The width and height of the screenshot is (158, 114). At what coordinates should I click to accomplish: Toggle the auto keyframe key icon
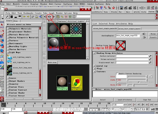(153, 109)
